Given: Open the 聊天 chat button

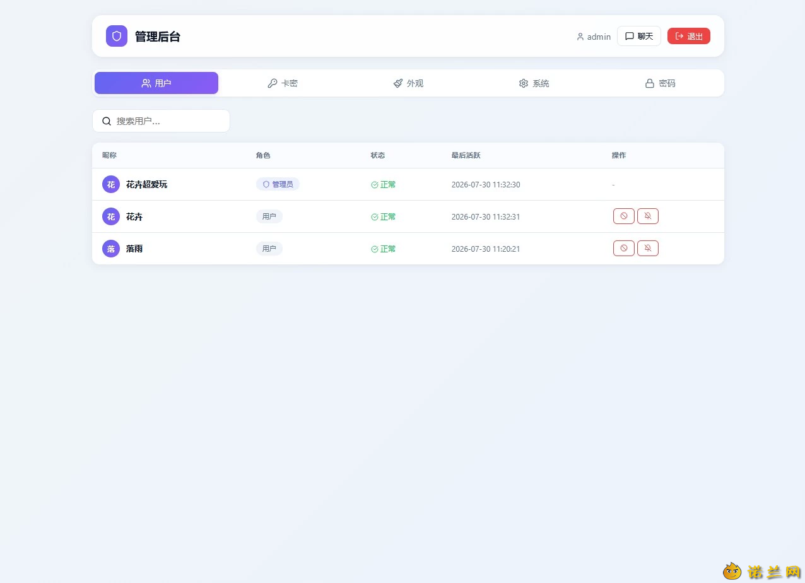Looking at the screenshot, I should click(639, 36).
